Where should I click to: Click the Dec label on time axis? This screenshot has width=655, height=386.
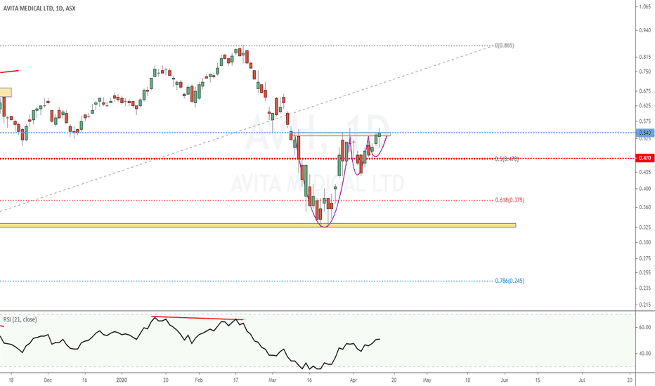48,380
